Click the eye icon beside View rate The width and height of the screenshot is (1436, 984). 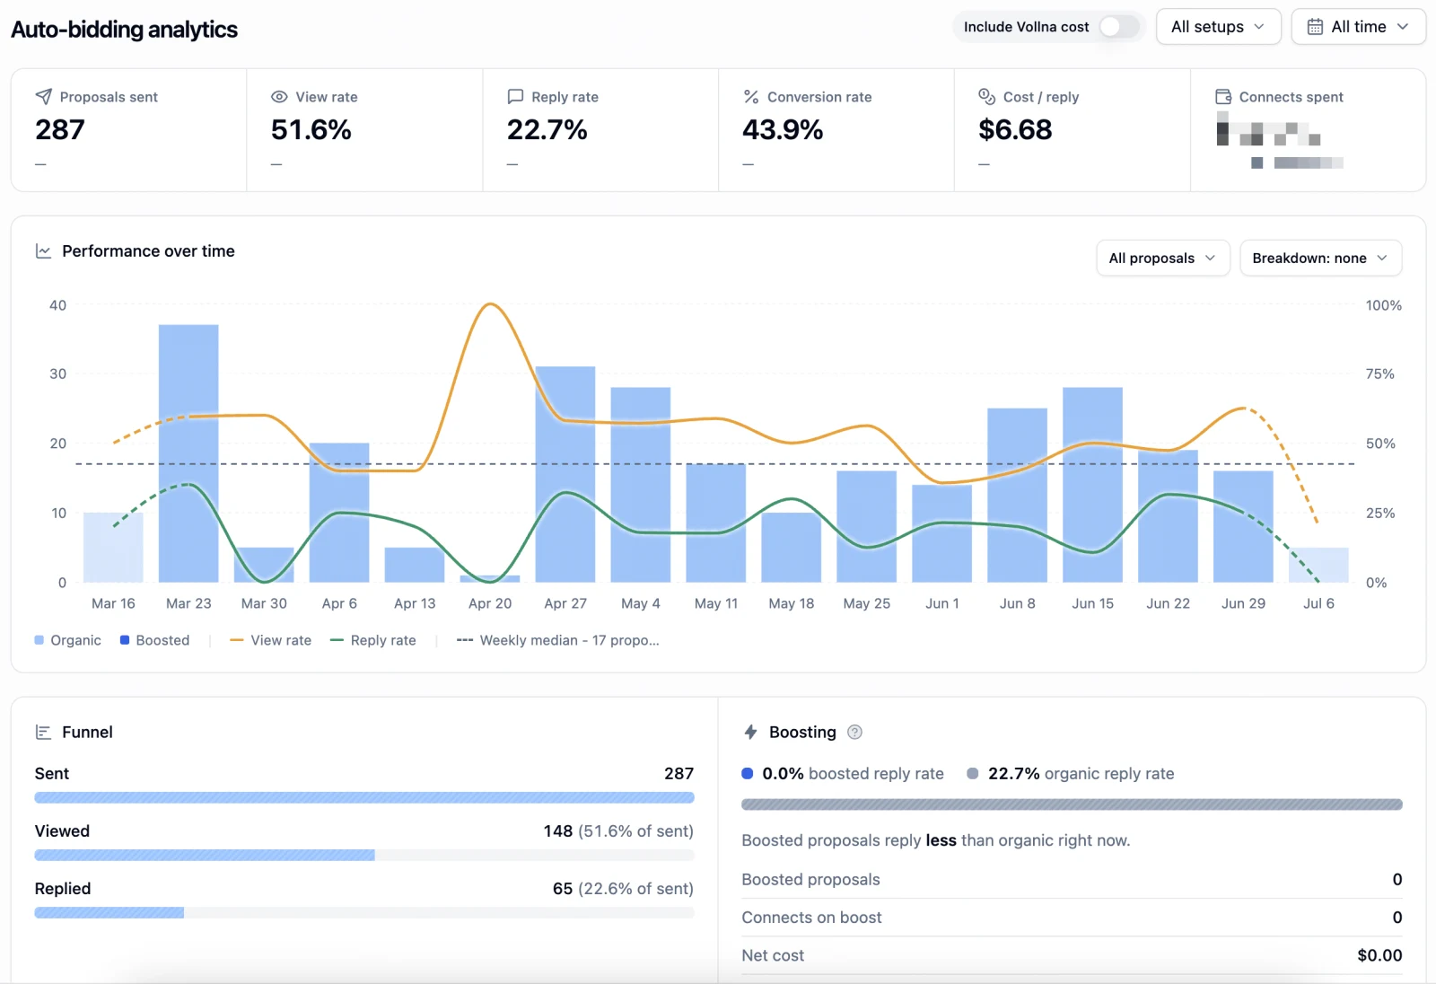coord(279,96)
